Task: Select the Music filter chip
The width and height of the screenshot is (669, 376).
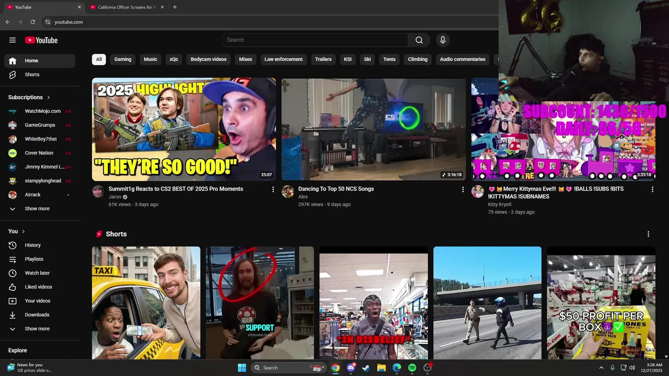Action: point(151,60)
